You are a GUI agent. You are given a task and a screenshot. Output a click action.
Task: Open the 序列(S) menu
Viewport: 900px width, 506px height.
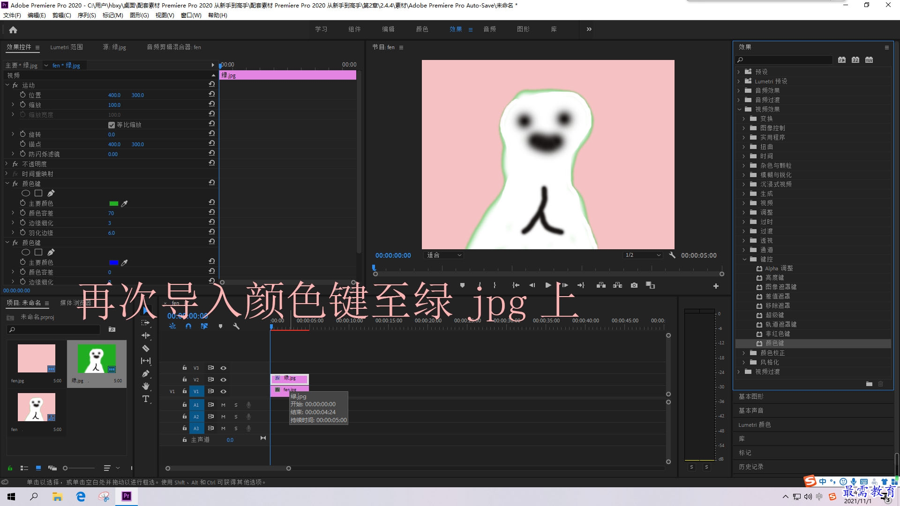coord(87,15)
